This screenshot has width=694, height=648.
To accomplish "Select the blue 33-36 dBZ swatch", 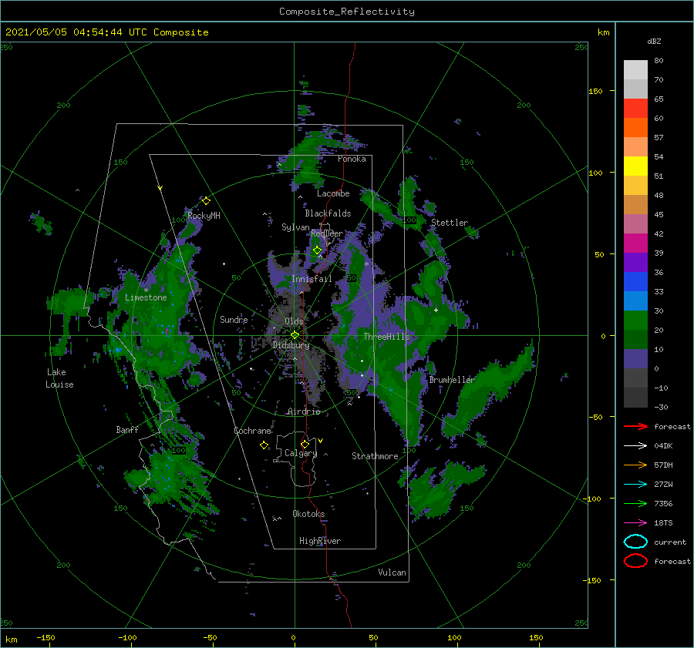I will pos(635,282).
